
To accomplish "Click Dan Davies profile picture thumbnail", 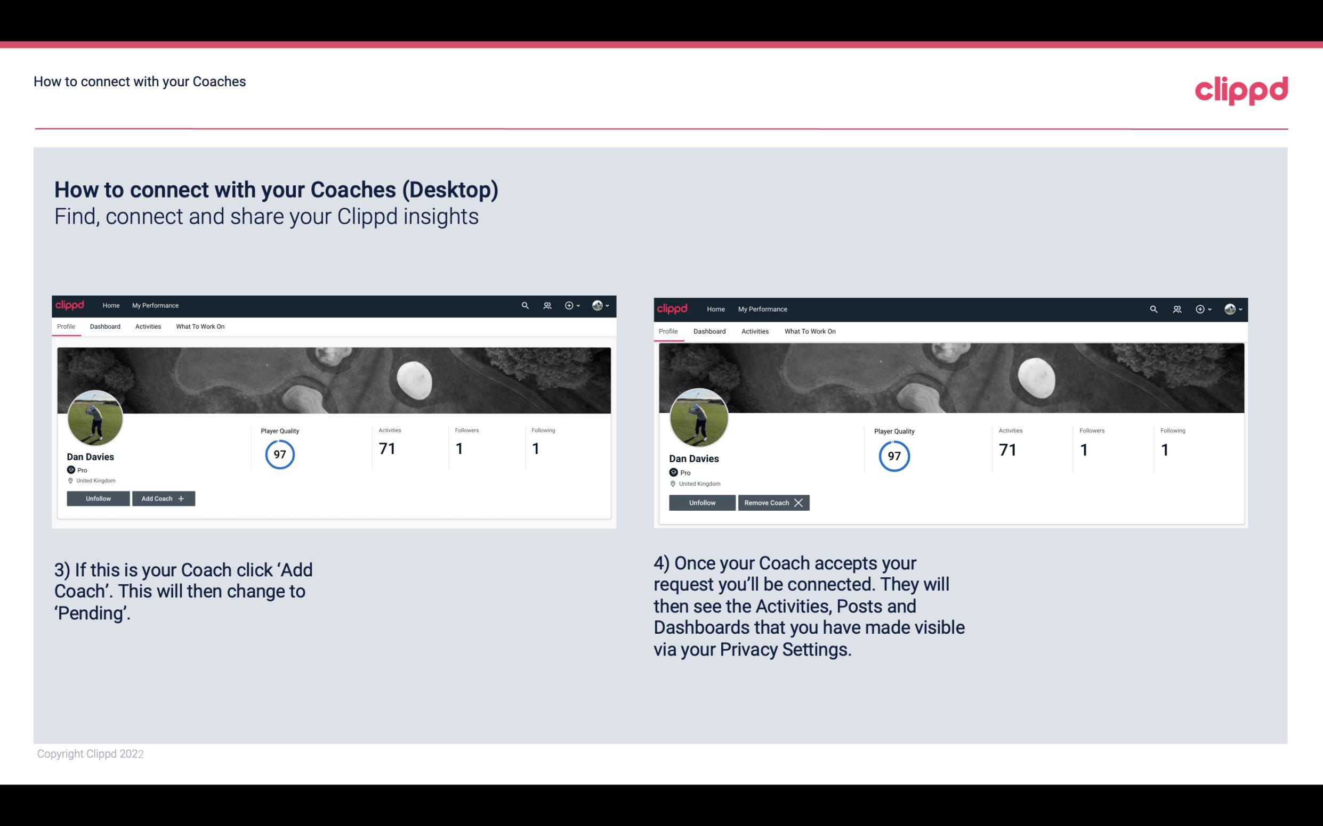I will click(95, 415).
